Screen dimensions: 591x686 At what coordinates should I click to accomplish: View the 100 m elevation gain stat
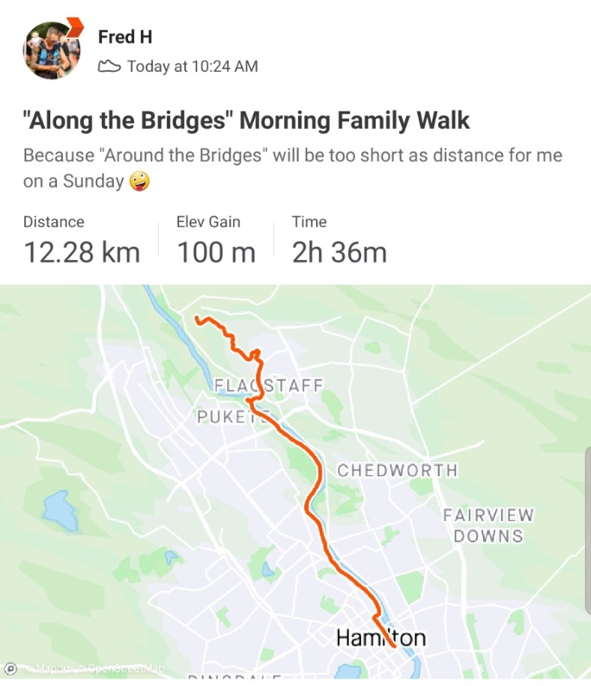click(216, 252)
